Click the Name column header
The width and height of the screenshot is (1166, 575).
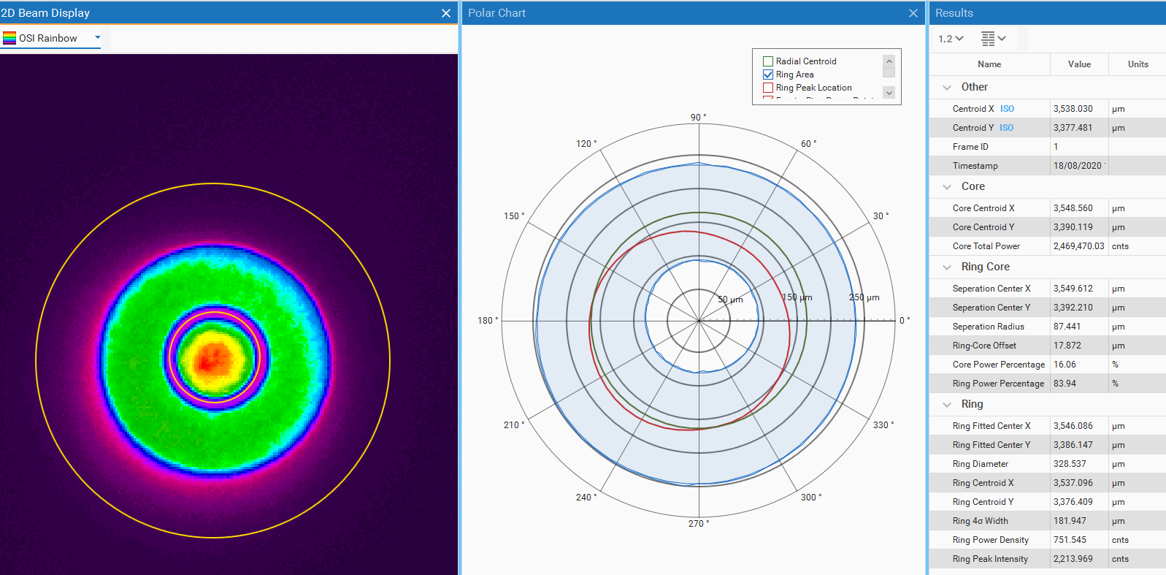coord(989,64)
